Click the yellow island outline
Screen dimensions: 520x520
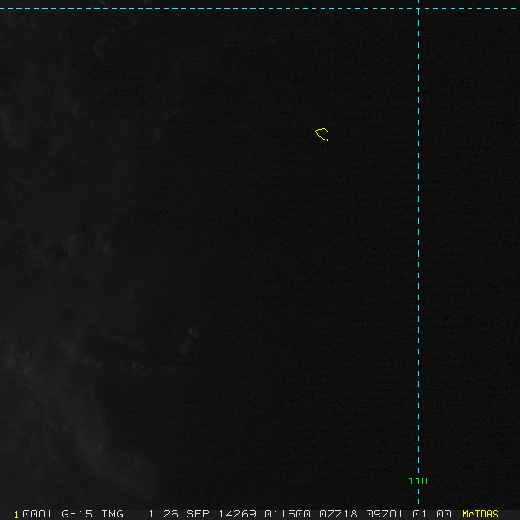(322, 134)
